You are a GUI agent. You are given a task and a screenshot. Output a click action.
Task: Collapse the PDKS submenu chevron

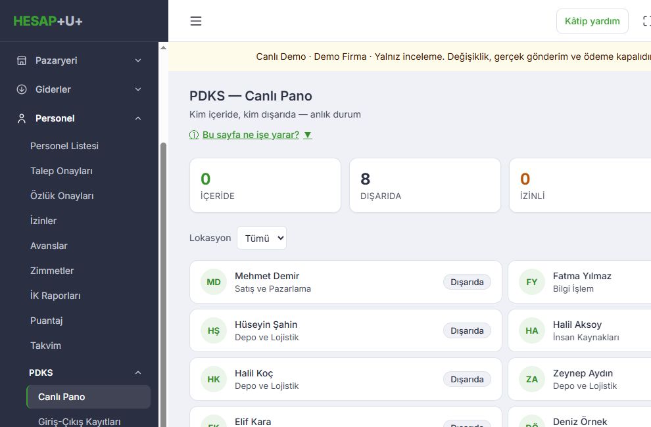(138, 372)
